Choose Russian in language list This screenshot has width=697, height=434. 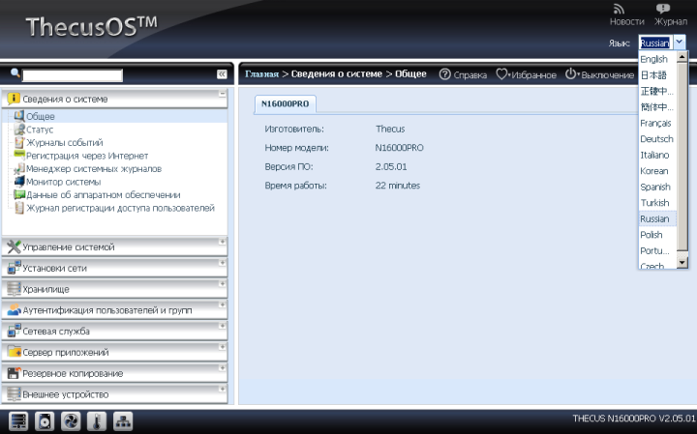(x=657, y=218)
